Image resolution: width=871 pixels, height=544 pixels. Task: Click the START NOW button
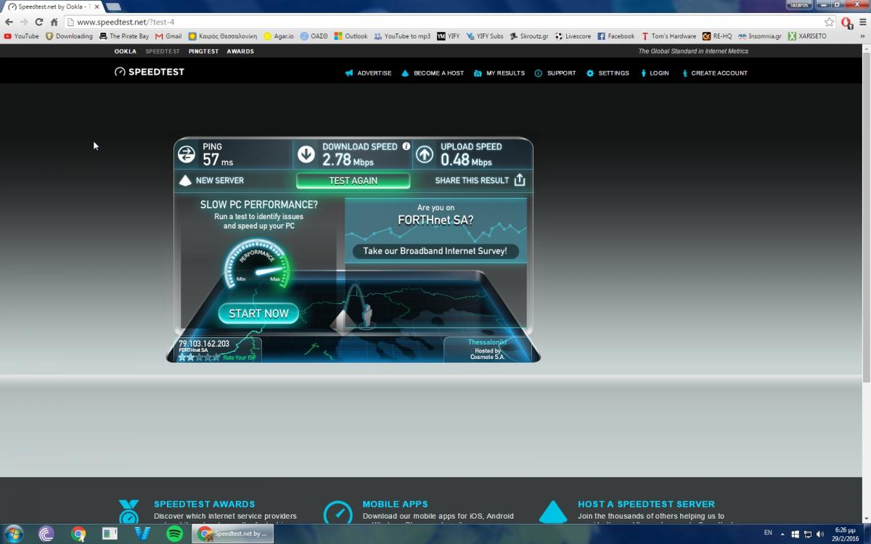point(258,313)
